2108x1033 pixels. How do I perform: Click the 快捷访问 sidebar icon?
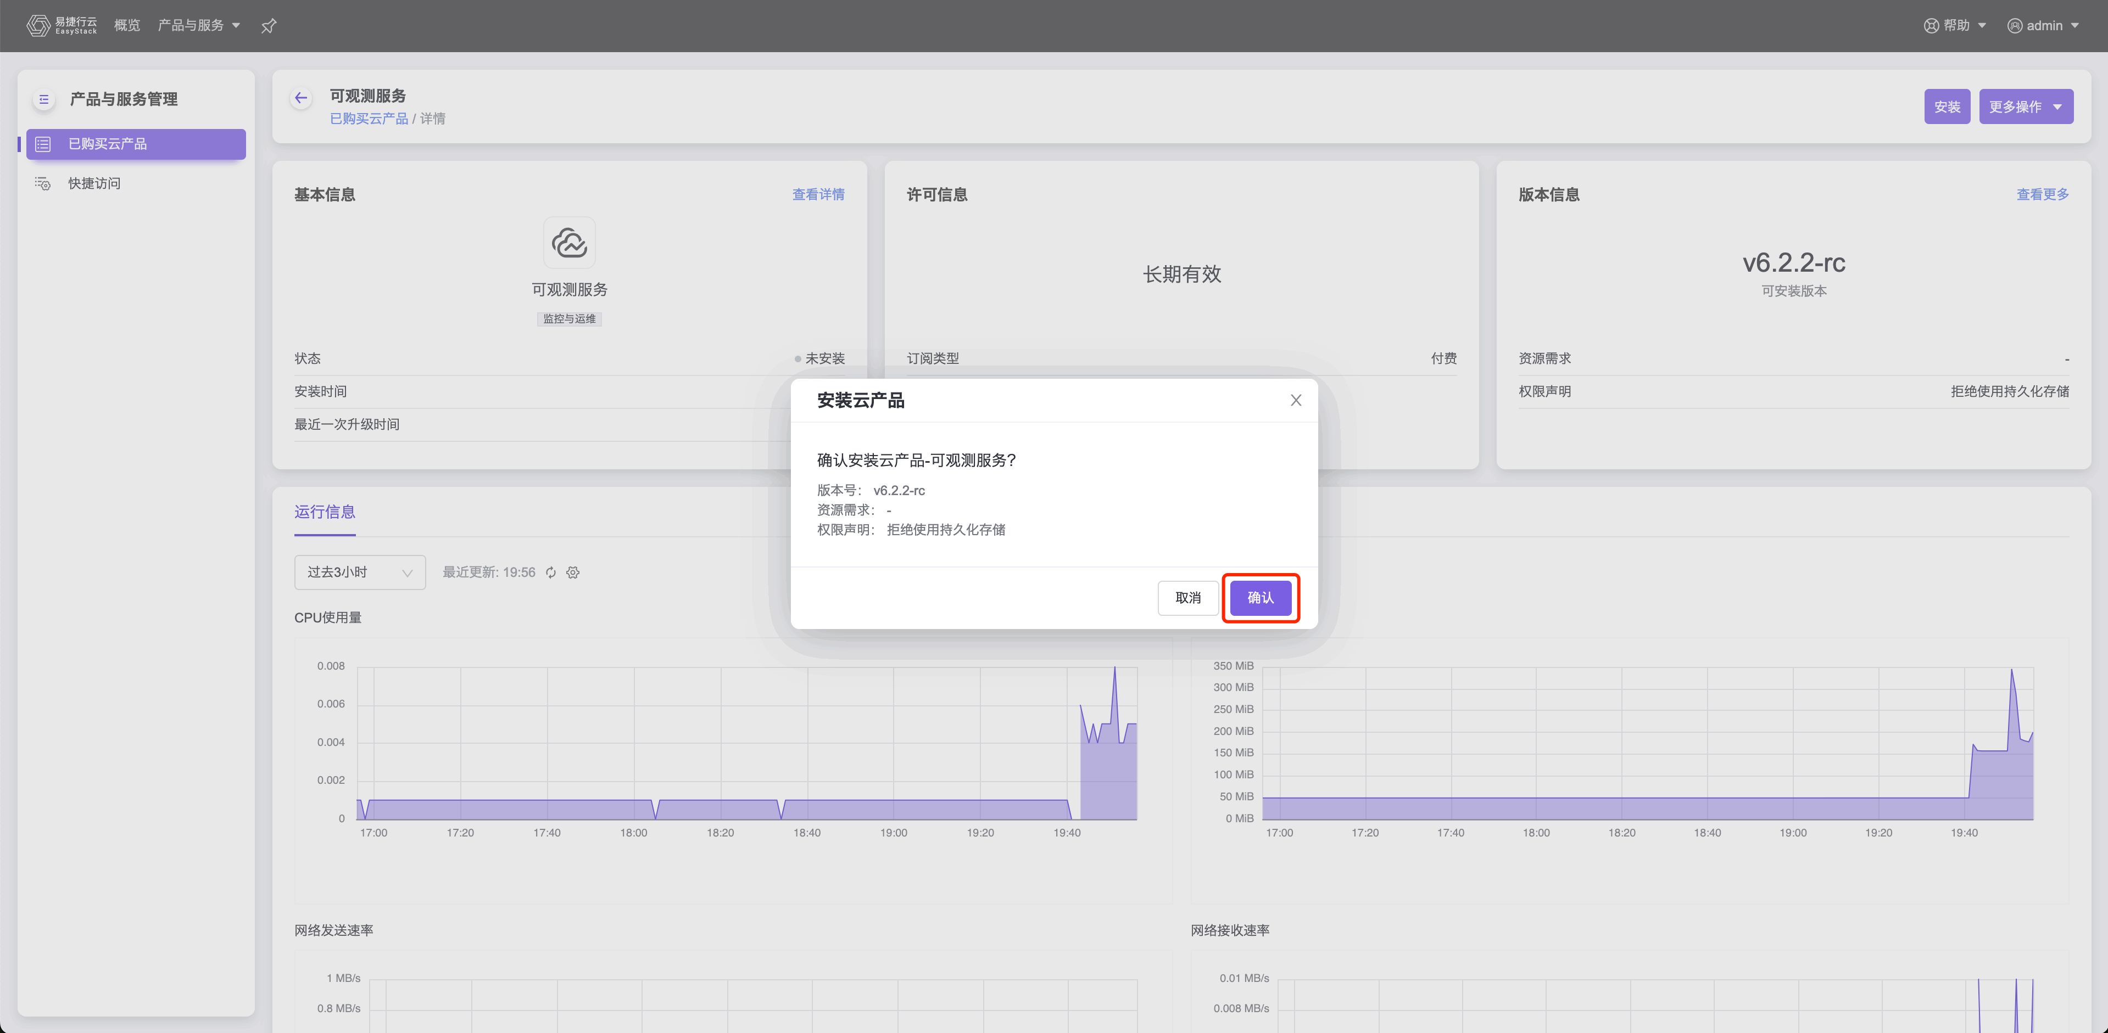42,183
